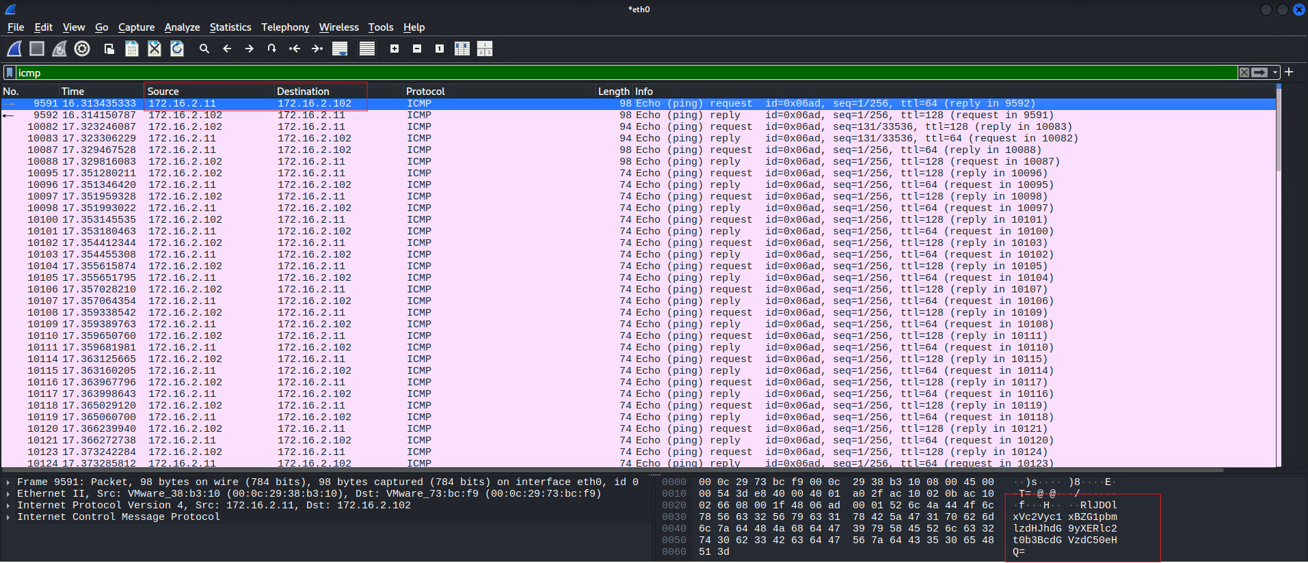This screenshot has width=1308, height=563.
Task: Apply the display filter arrow
Action: (x=1259, y=72)
